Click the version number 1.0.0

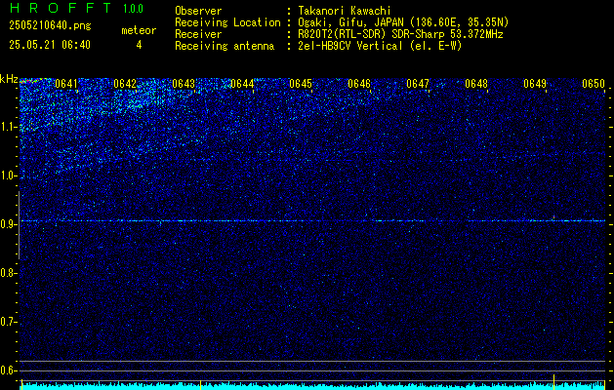click(133, 9)
